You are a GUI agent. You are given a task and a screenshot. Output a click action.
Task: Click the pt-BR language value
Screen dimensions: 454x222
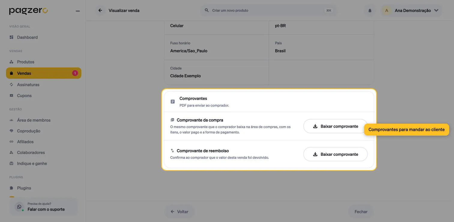[x=280, y=25]
